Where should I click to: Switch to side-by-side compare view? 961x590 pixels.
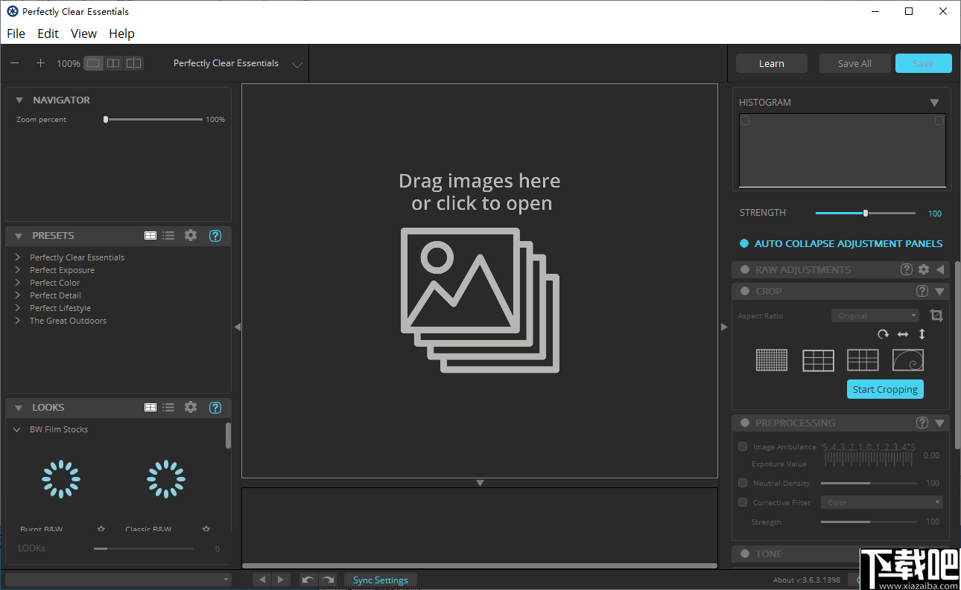click(x=113, y=63)
